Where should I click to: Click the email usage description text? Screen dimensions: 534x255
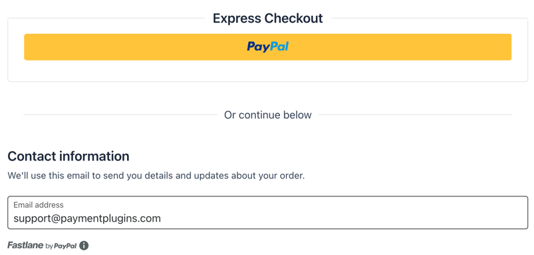(156, 176)
